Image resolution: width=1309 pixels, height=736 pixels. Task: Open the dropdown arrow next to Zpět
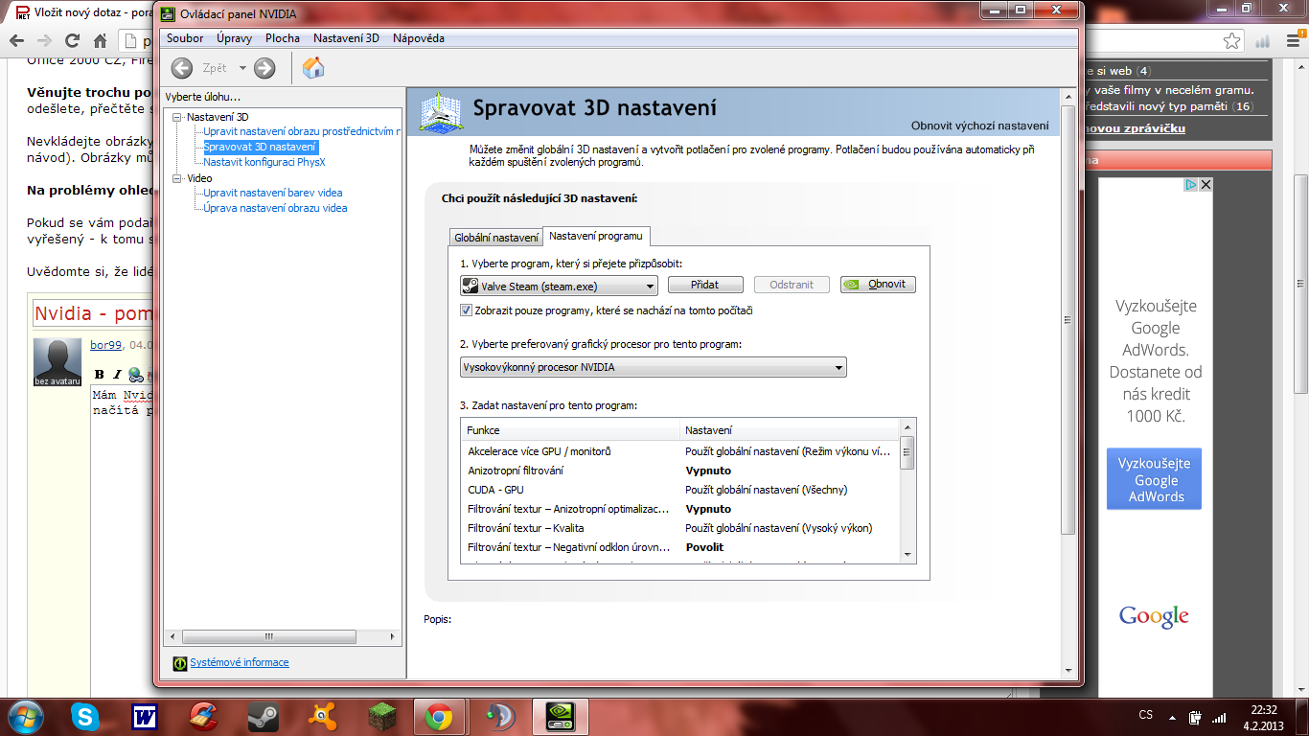[242, 68]
